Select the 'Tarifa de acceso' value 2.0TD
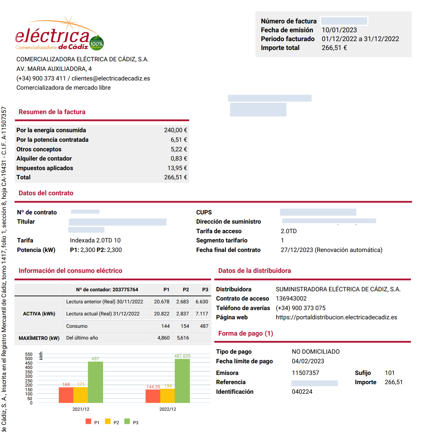 (x=289, y=231)
